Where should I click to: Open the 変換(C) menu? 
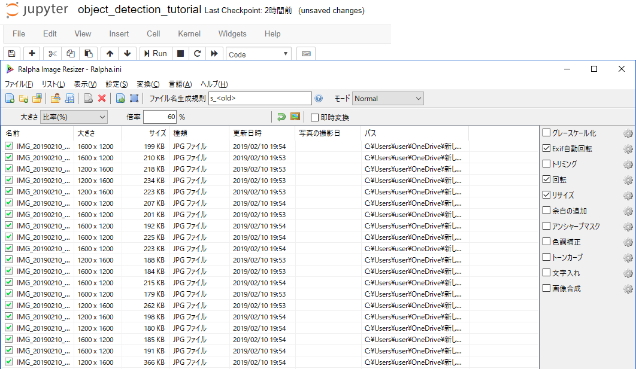[x=148, y=84]
